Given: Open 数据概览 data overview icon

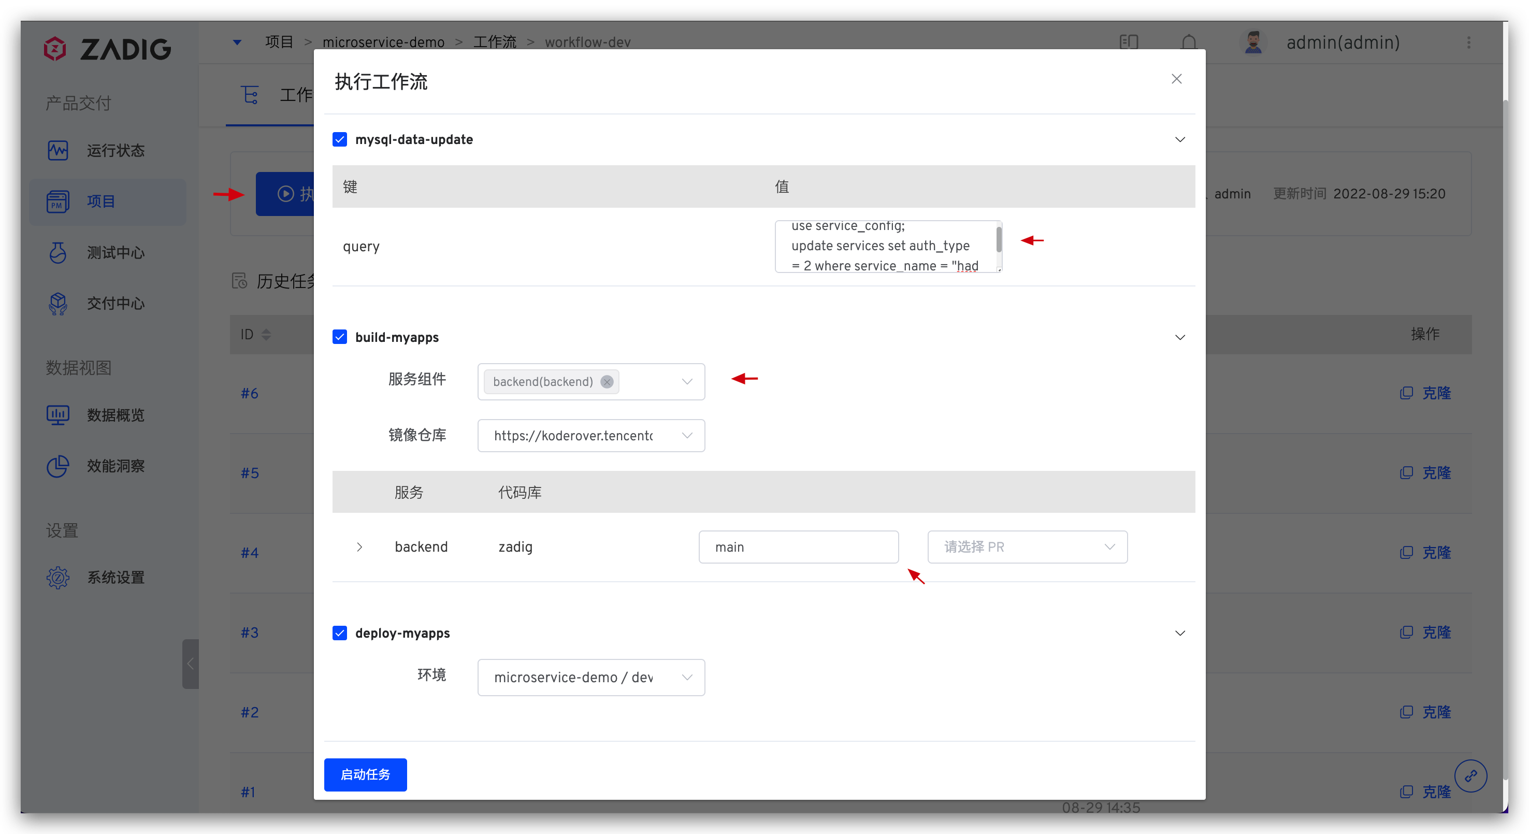Looking at the screenshot, I should pos(57,415).
